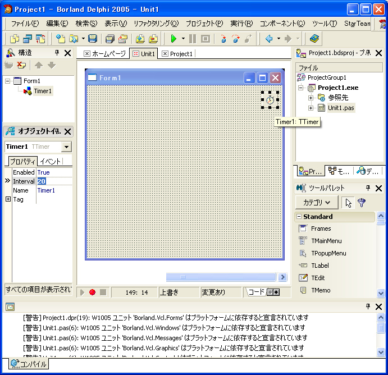This screenshot has width=388, height=375.
Task: Expand the Unit1.pas node
Action: coord(311,108)
